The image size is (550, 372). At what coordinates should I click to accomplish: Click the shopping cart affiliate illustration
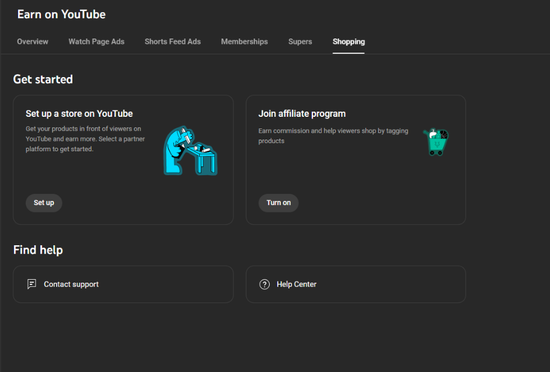(436, 142)
